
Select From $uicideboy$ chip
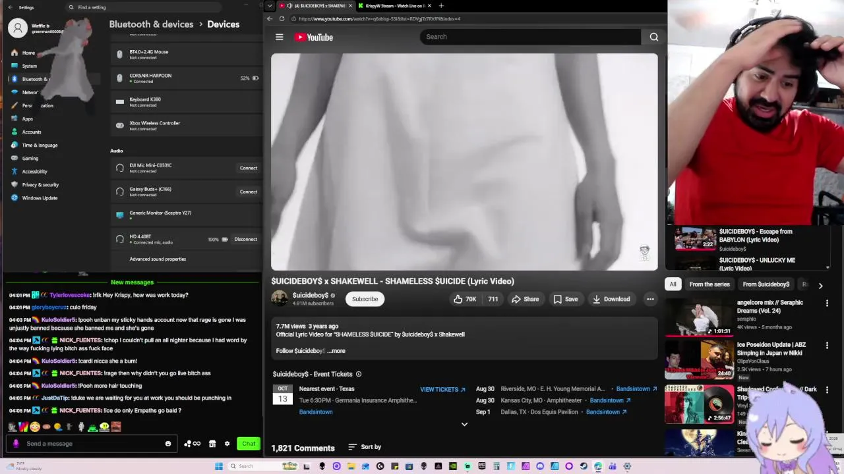(766, 284)
